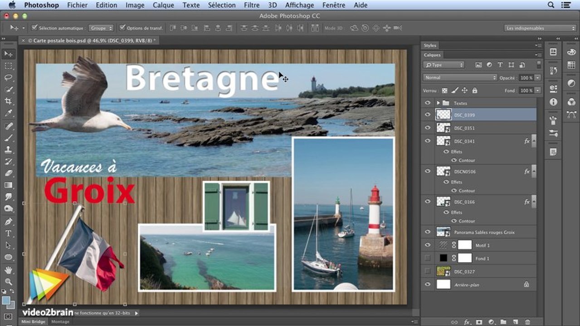Select the Eraser tool

(8, 173)
